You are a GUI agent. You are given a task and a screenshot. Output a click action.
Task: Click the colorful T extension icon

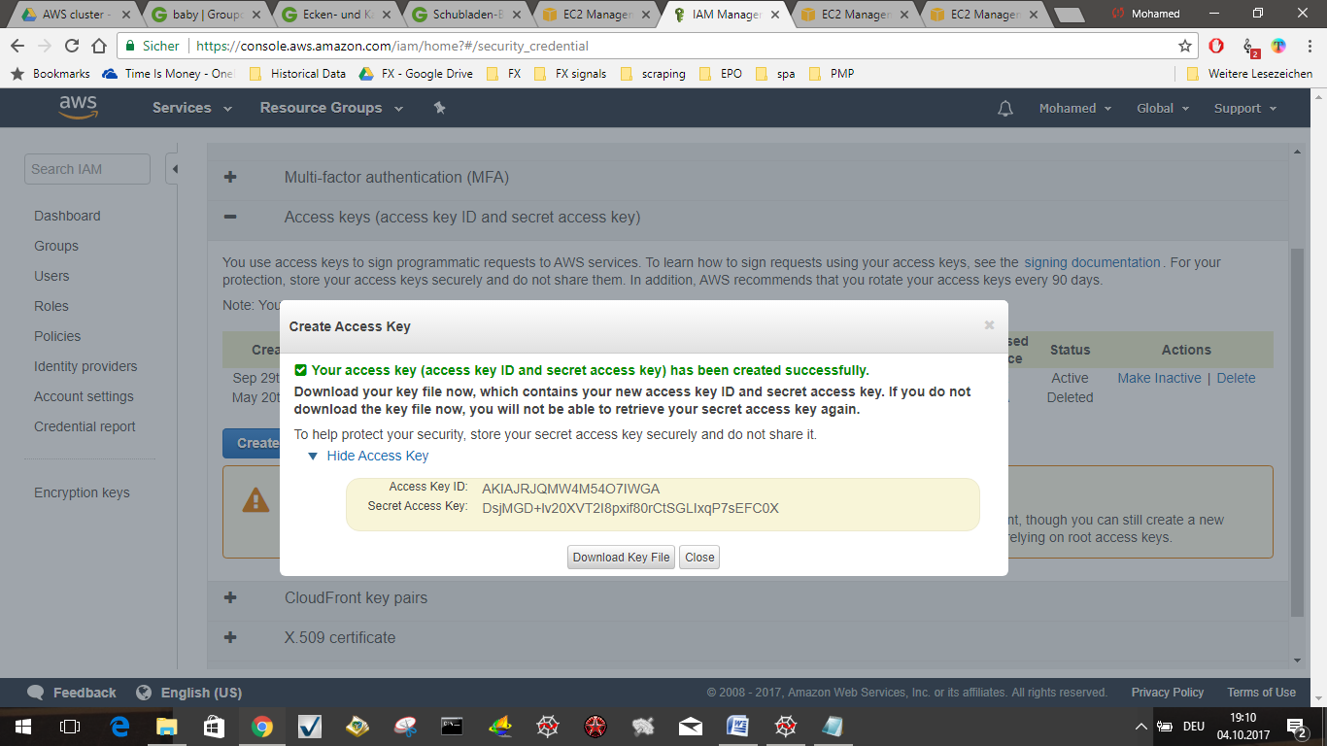(1278, 46)
